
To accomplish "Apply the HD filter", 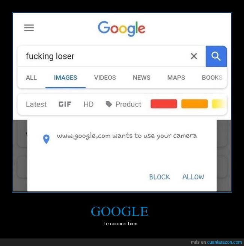I will 89,104.
